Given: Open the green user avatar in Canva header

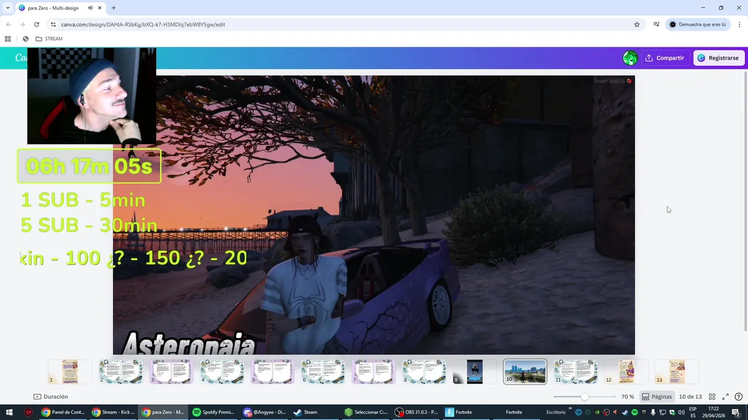Looking at the screenshot, I should tap(630, 58).
